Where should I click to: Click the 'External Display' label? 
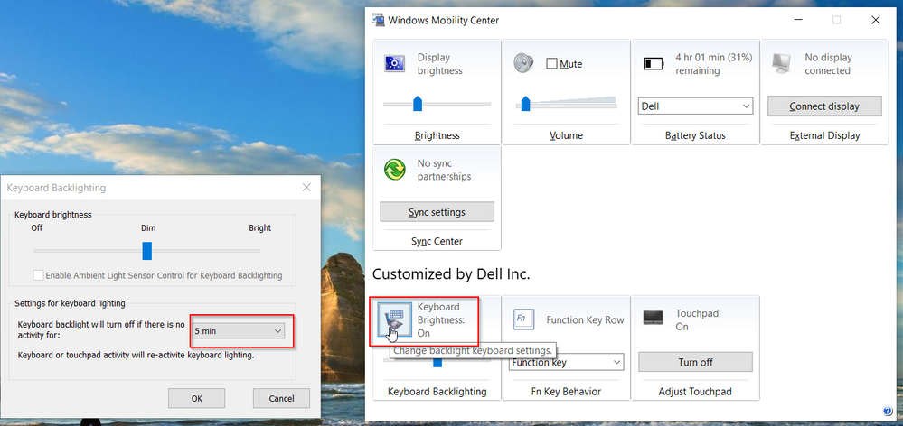click(824, 135)
